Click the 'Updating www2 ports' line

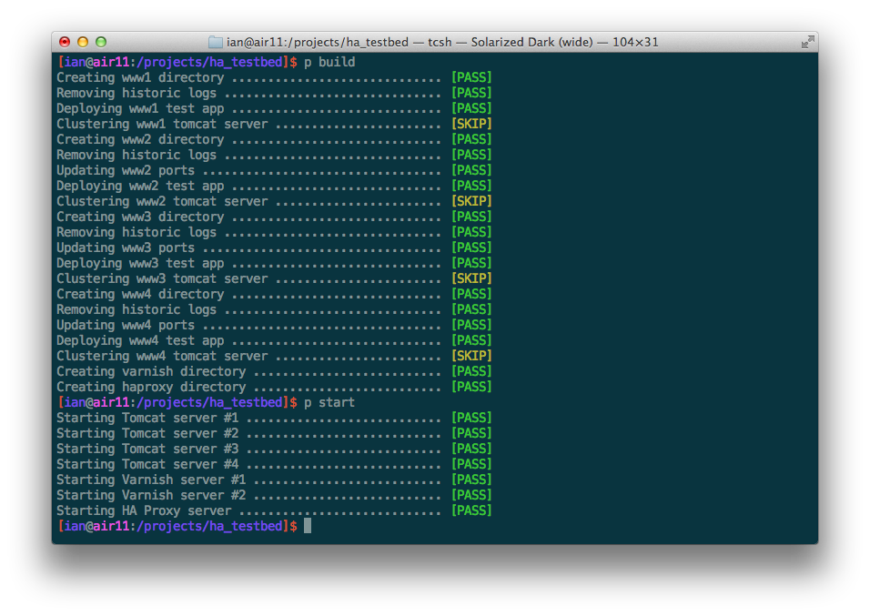[x=126, y=170]
